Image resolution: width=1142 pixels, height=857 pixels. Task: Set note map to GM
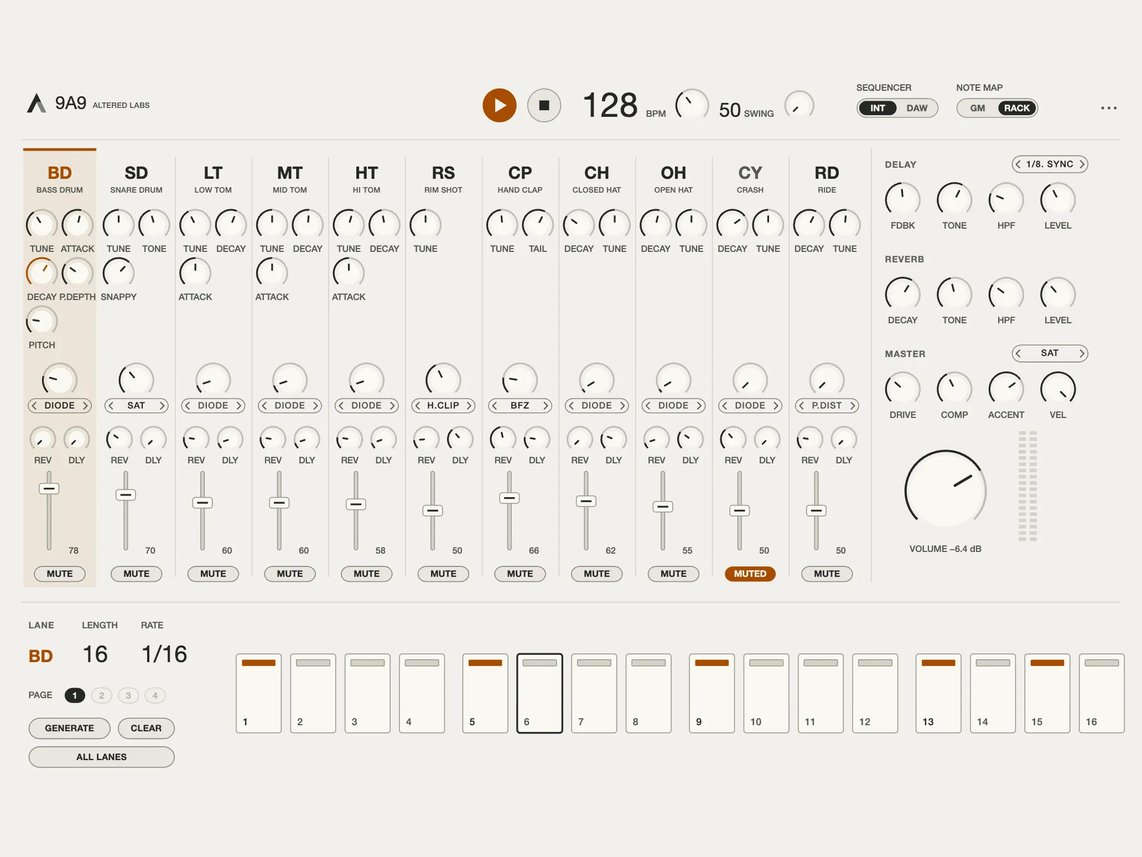point(977,108)
